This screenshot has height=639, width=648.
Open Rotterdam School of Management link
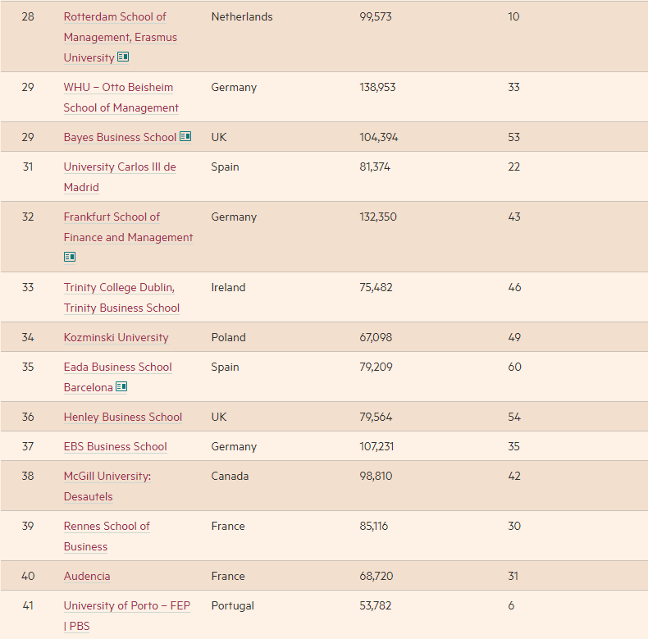click(x=121, y=37)
